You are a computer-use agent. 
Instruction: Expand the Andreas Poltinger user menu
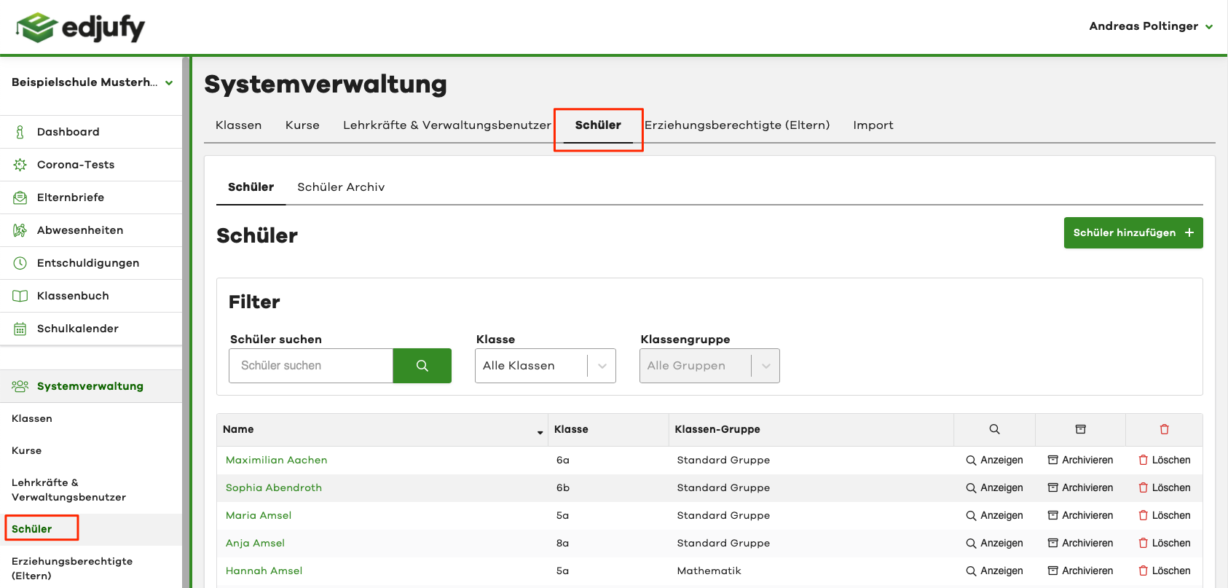[1151, 26]
